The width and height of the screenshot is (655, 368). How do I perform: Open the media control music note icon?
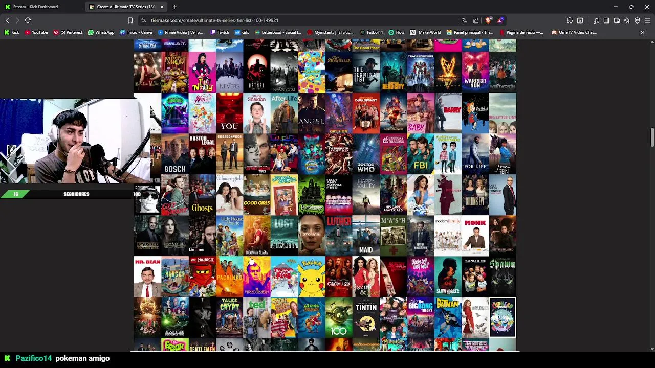(596, 20)
